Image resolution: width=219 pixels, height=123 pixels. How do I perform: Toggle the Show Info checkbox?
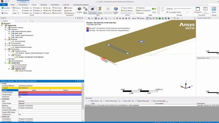(x=122, y=101)
